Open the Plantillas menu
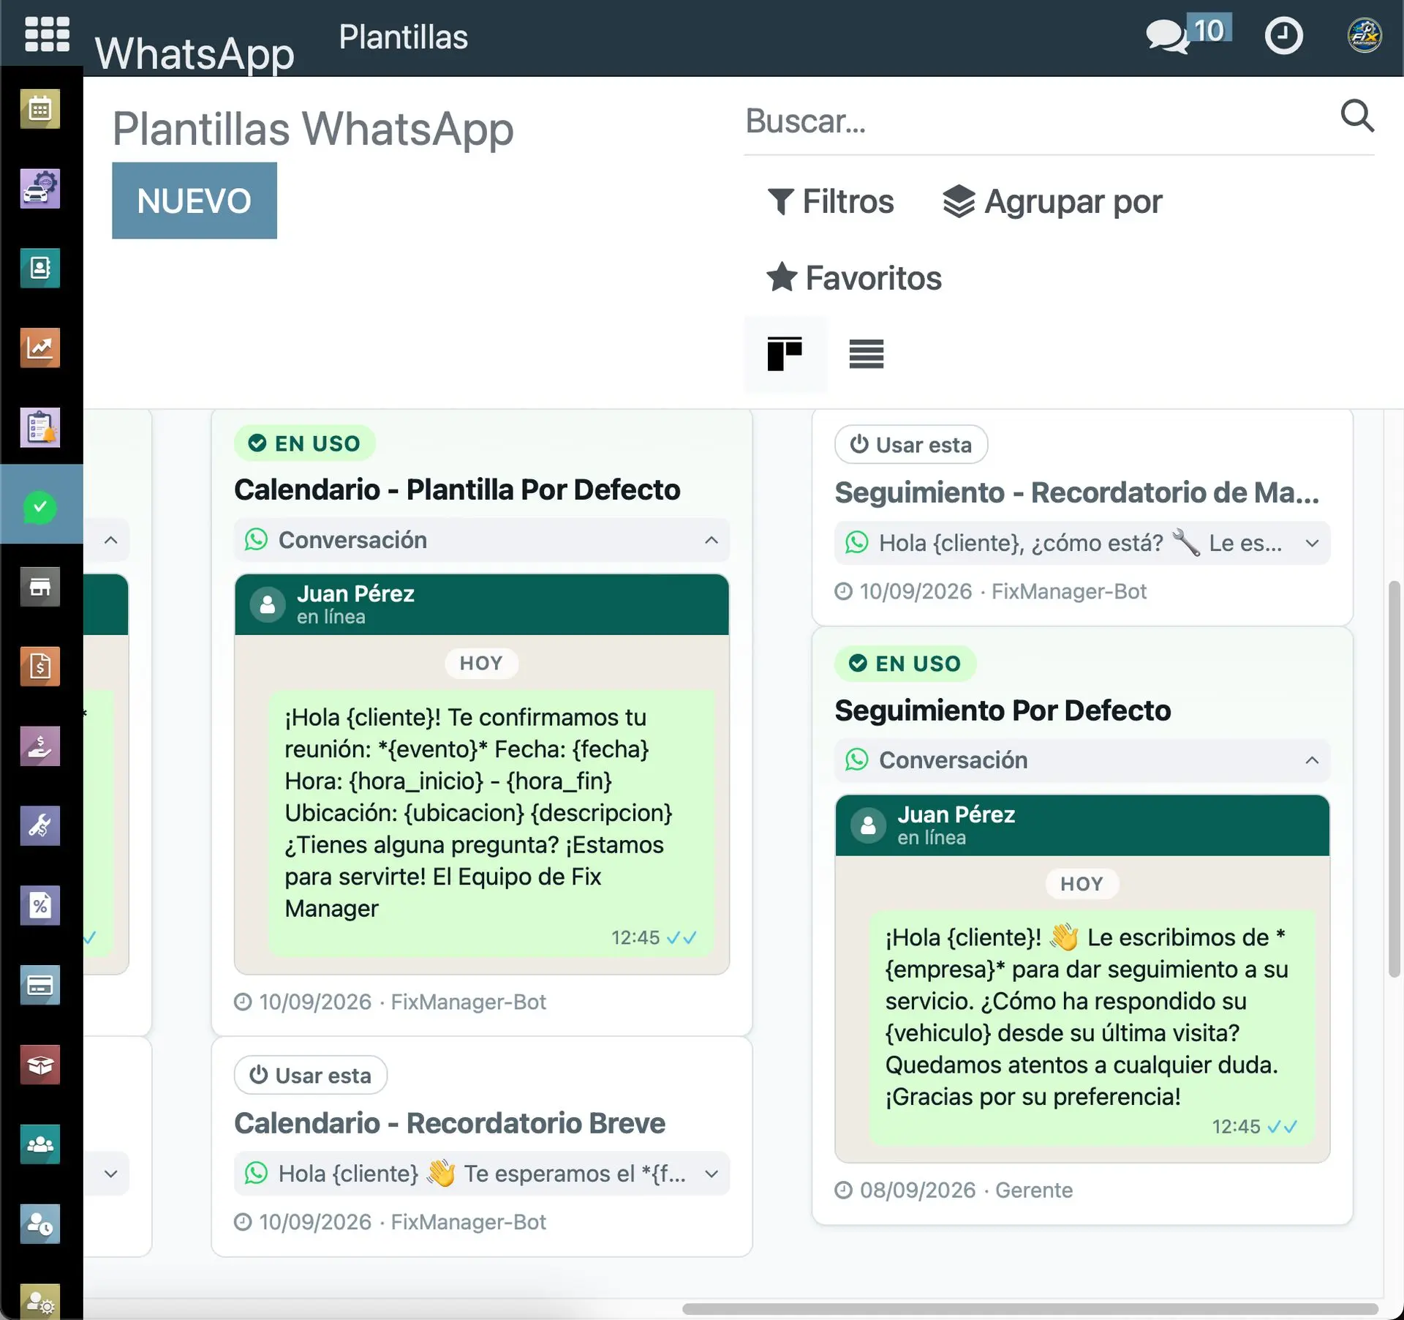The width and height of the screenshot is (1404, 1320). [x=403, y=37]
